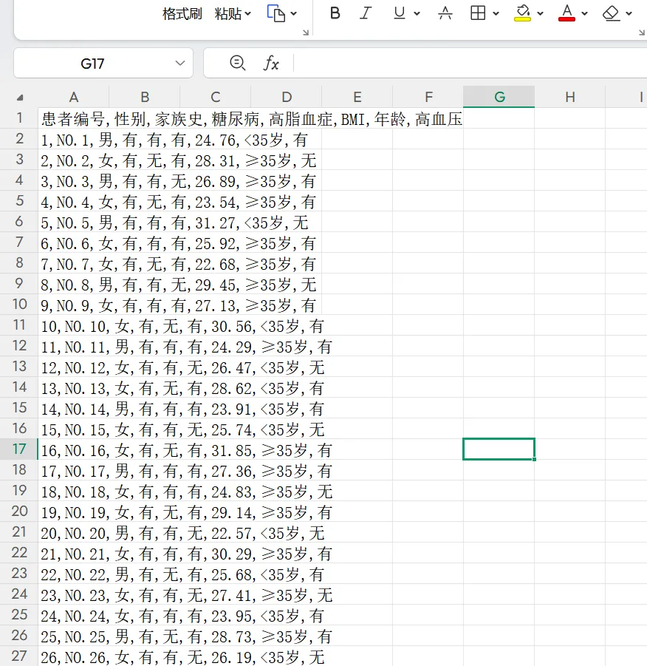Select row 27 header
This screenshot has height=666, width=647.
click(19, 656)
